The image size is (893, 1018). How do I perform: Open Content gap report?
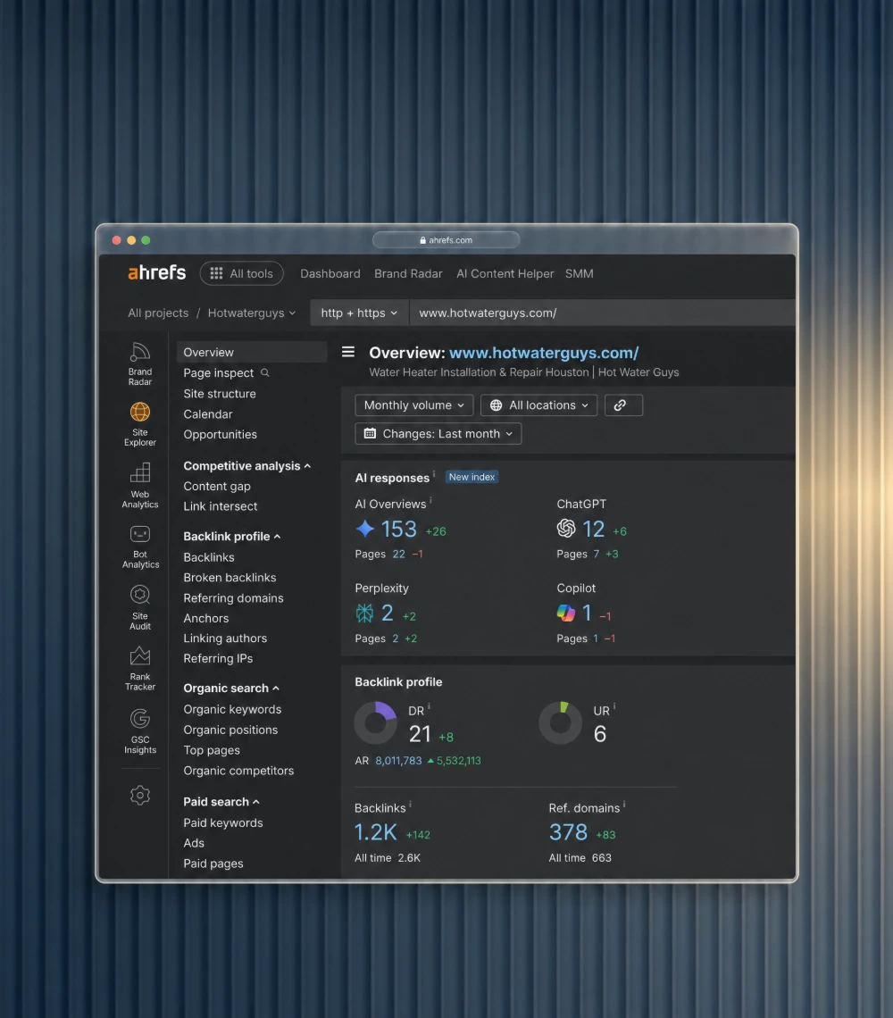(217, 487)
